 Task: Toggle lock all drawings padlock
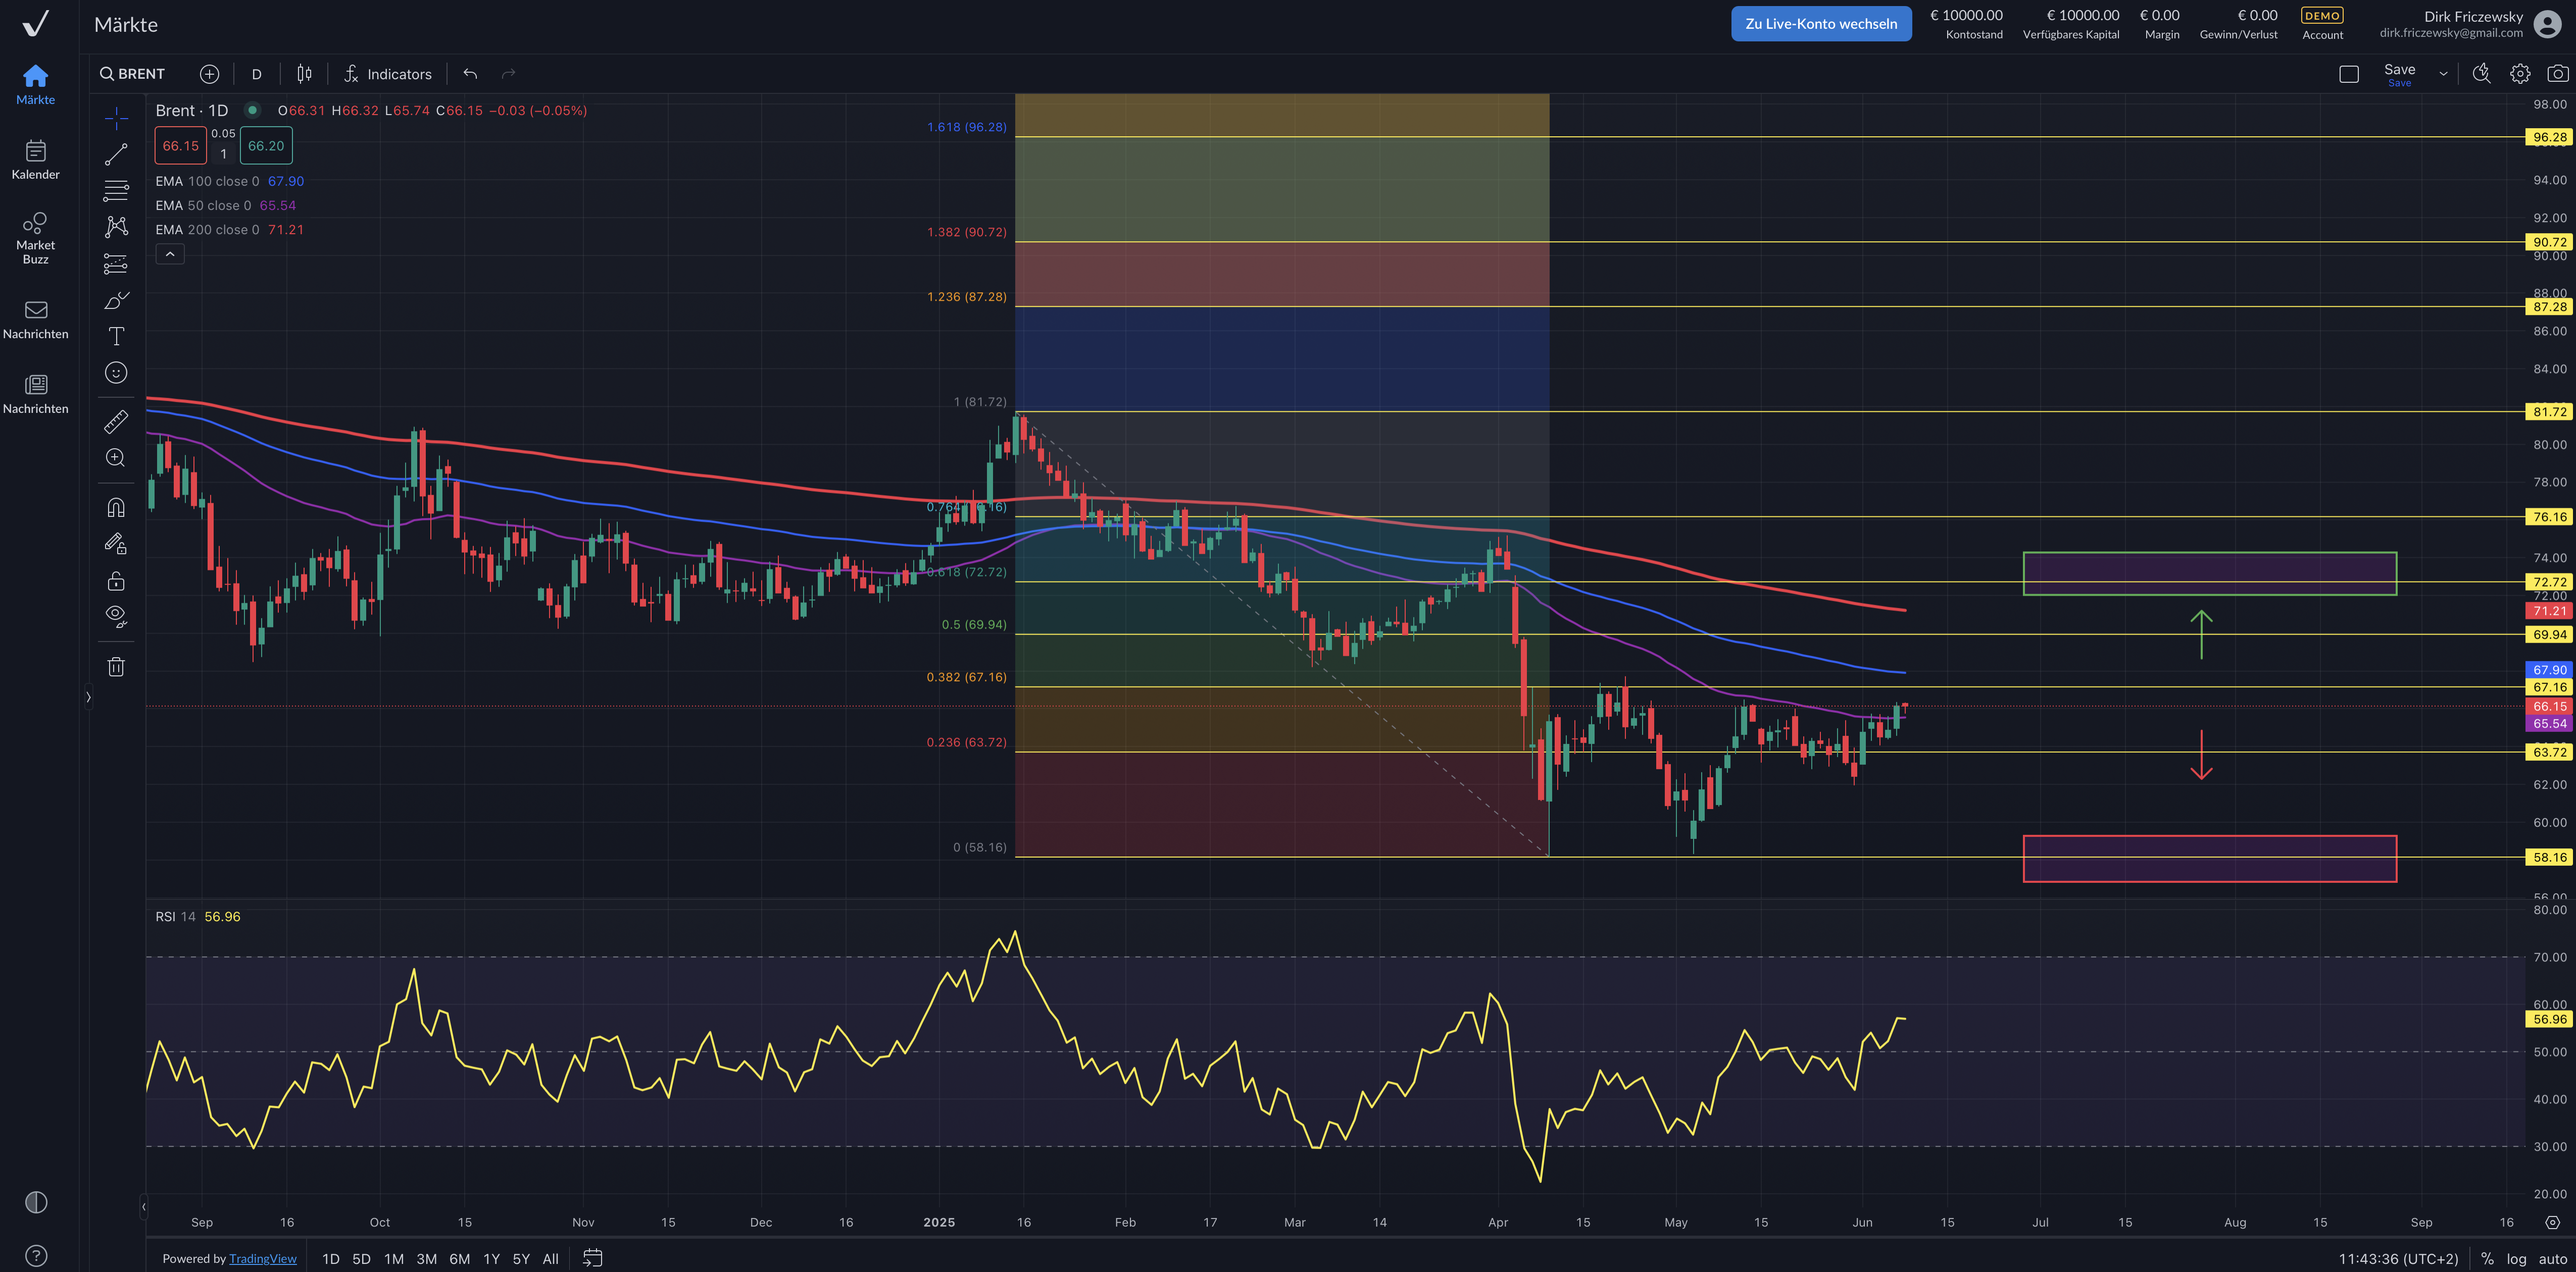coord(116,580)
